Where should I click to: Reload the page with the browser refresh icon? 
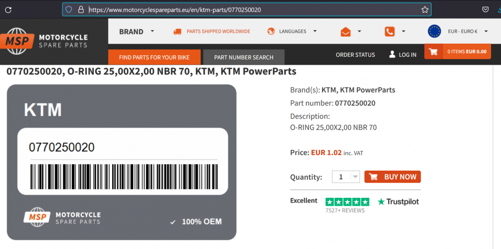(x=9, y=10)
